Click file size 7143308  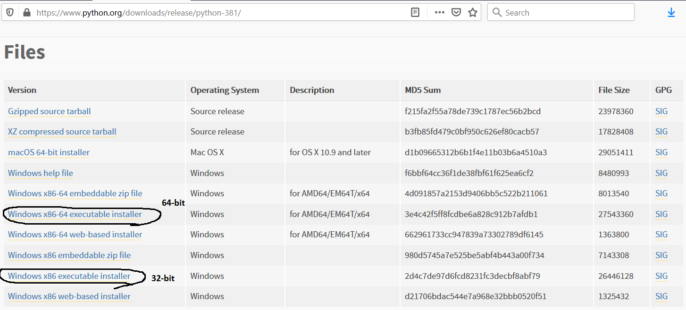pyautogui.click(x=613, y=255)
